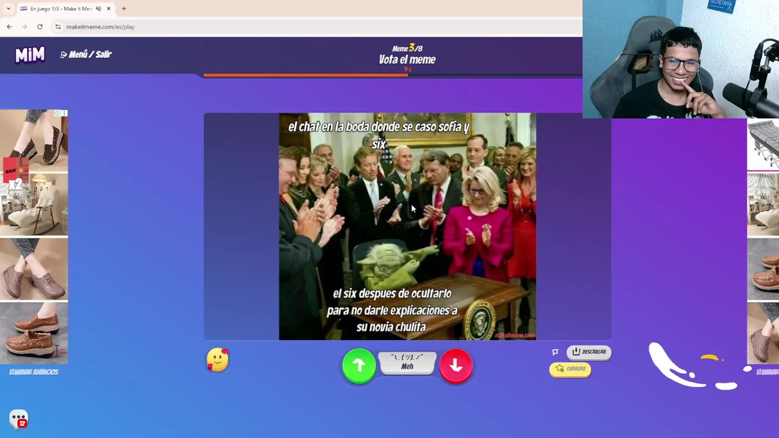Image resolution: width=779 pixels, height=438 pixels.
Task: Open a new browser tab
Action: coord(124,9)
